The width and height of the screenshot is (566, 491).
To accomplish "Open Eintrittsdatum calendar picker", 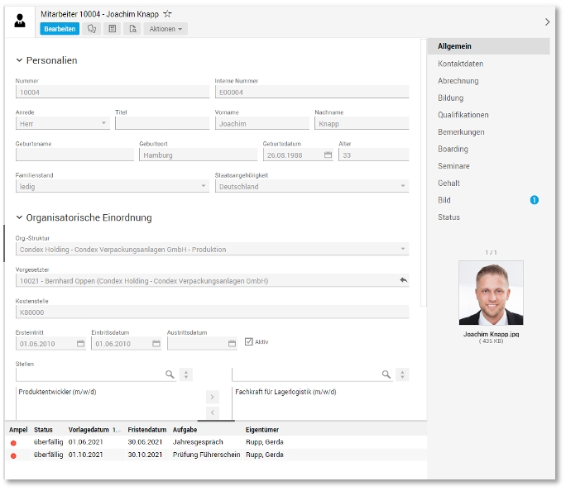I will [x=156, y=344].
